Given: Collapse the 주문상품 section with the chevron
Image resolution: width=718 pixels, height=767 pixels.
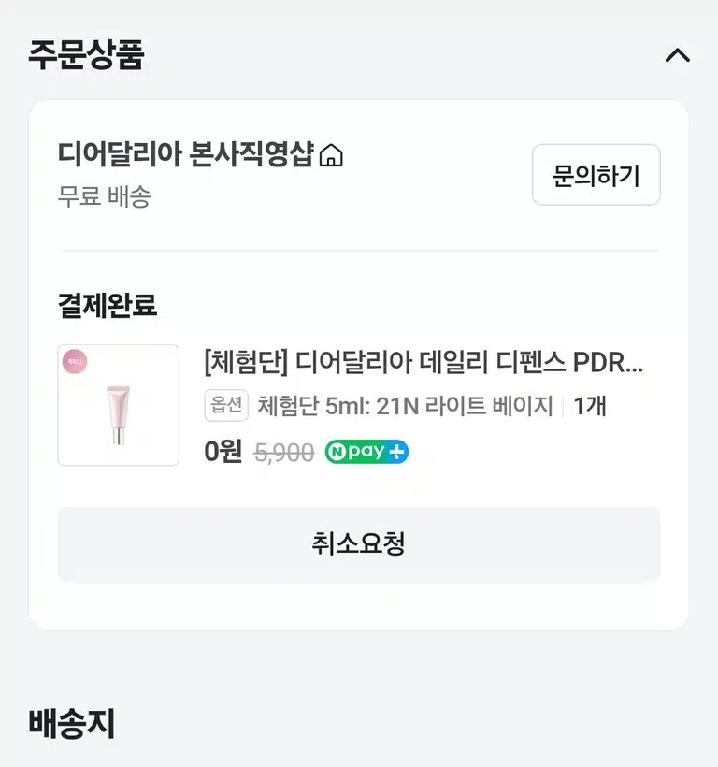Looking at the screenshot, I should click(678, 55).
